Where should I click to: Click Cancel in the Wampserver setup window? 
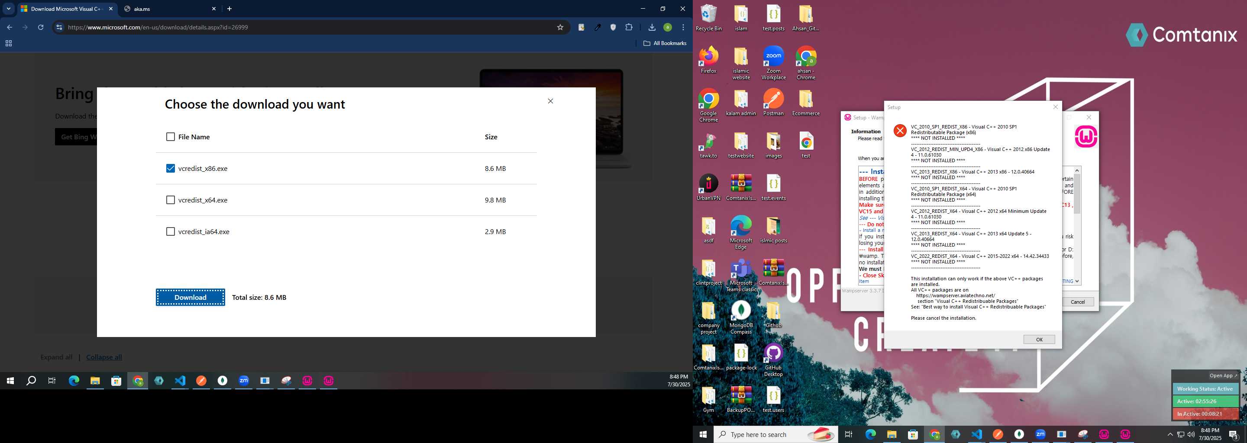(x=1078, y=302)
